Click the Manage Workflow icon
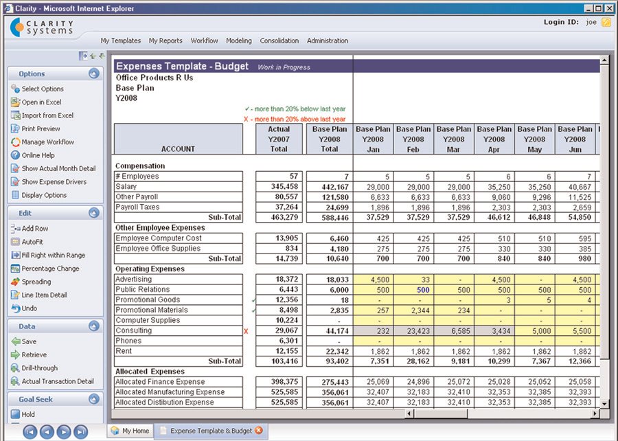 (x=15, y=142)
